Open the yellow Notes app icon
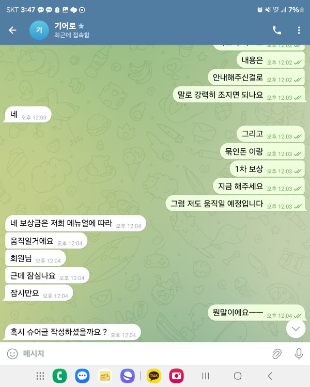The image size is (310, 387). point(105,376)
